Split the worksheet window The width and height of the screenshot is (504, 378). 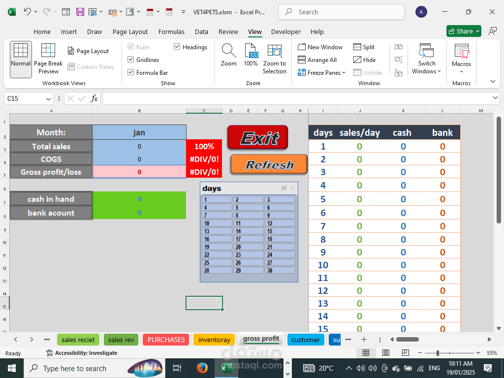364,47
